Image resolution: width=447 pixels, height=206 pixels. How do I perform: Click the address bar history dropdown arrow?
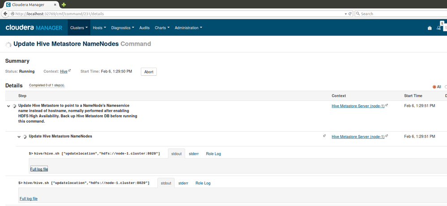pyautogui.click(x=346, y=14)
